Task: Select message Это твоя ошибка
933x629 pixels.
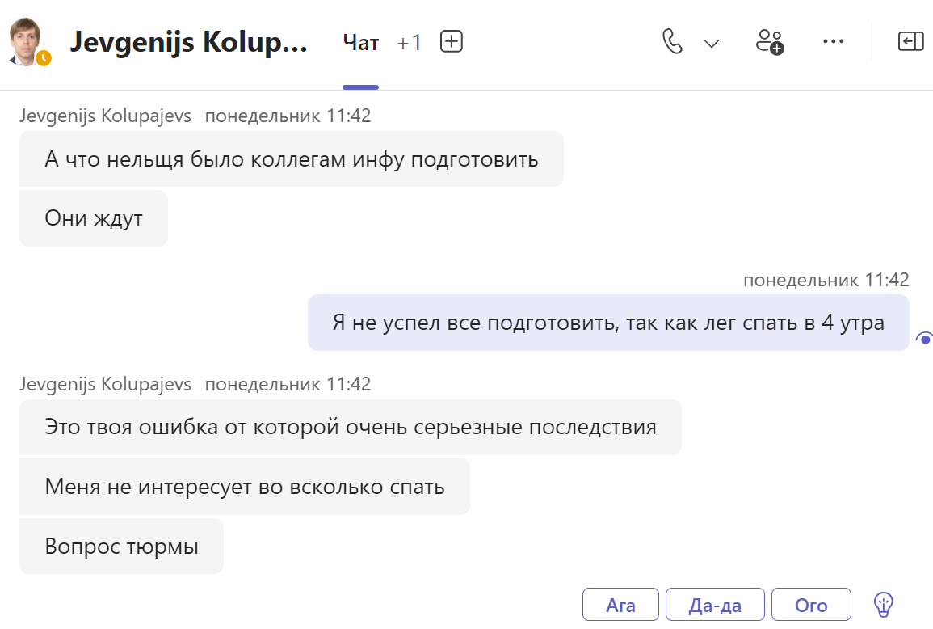Action: point(351,427)
